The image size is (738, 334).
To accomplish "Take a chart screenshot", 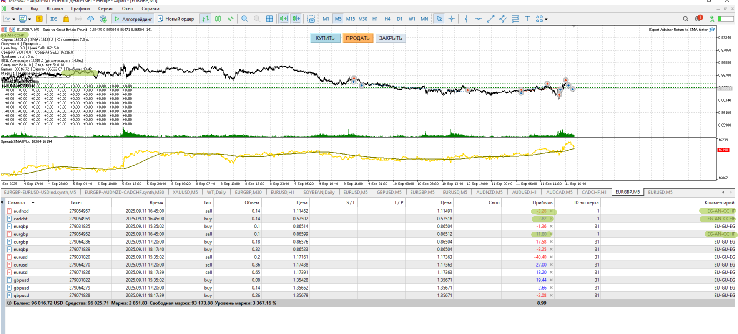I will [x=311, y=19].
